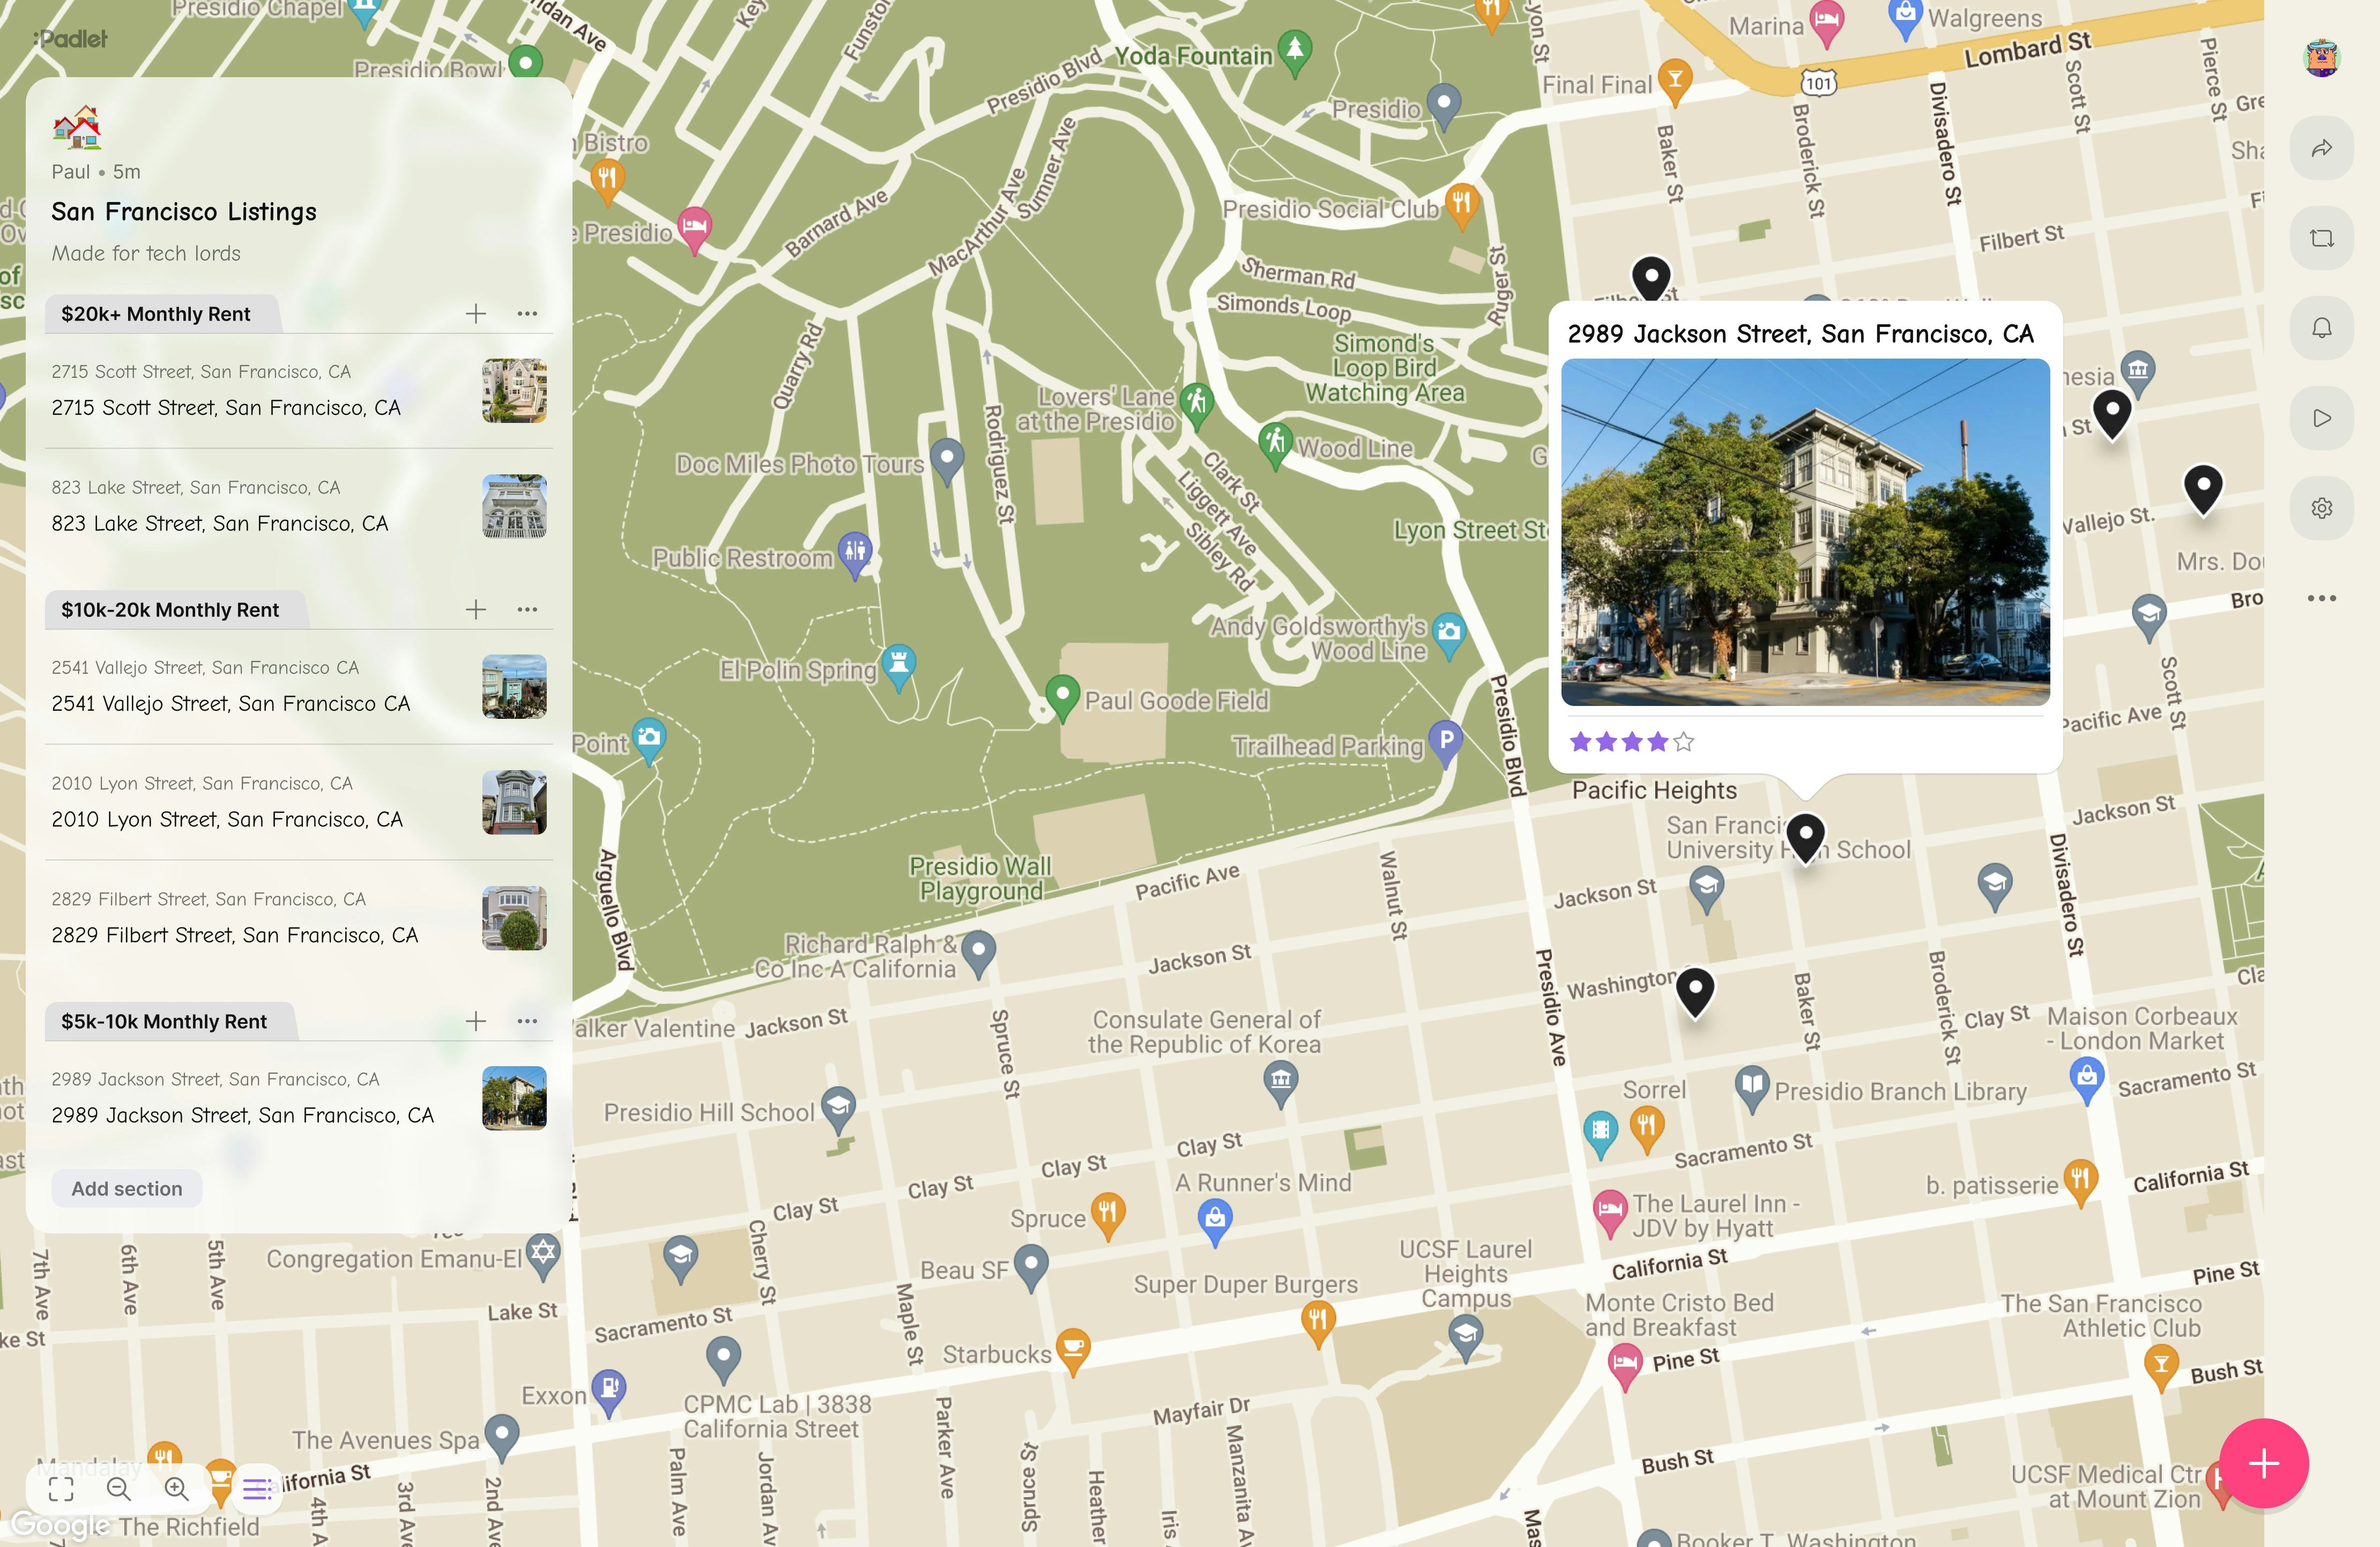Screen dimensions: 2380x1547
Task: Start slideshow with the play icon
Action: point(2321,418)
